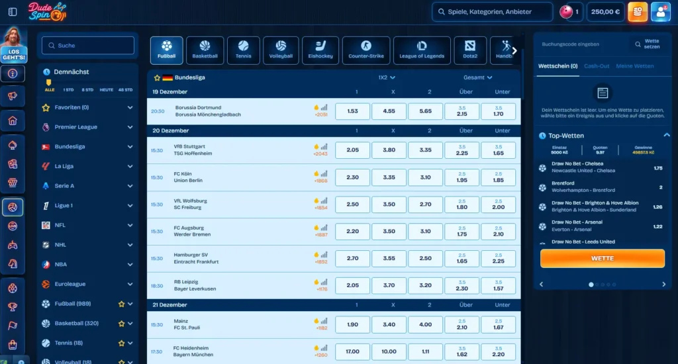Toggle favorite star for Tennis (18)
Viewport: 678px width, 364px height.
122,343
